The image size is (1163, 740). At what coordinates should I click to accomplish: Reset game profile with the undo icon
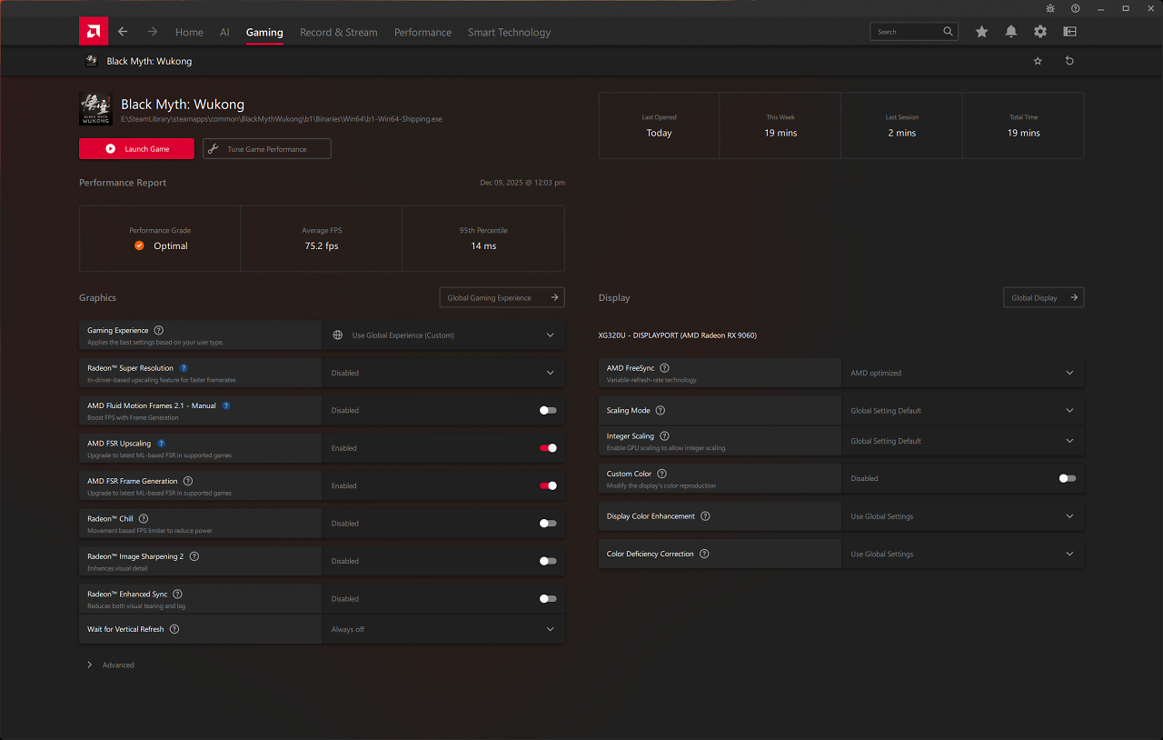coord(1069,61)
